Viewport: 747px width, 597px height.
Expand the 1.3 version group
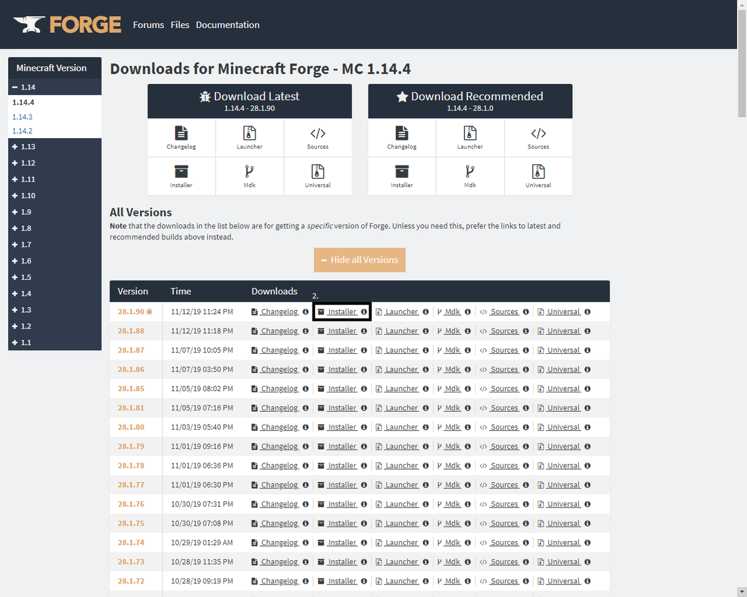coord(55,310)
